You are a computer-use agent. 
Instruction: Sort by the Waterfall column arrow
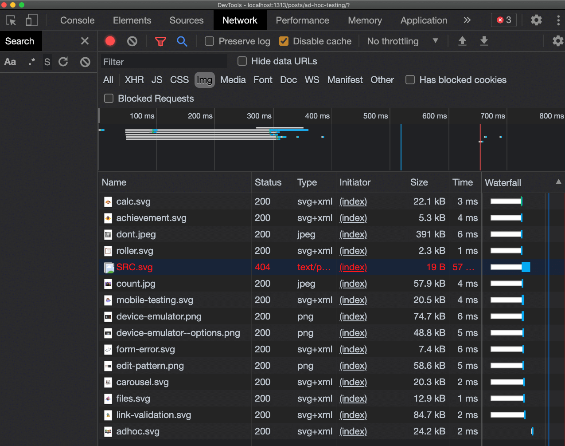(558, 182)
